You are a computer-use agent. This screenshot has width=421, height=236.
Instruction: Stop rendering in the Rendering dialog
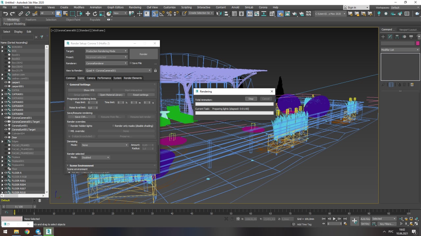coord(251,99)
